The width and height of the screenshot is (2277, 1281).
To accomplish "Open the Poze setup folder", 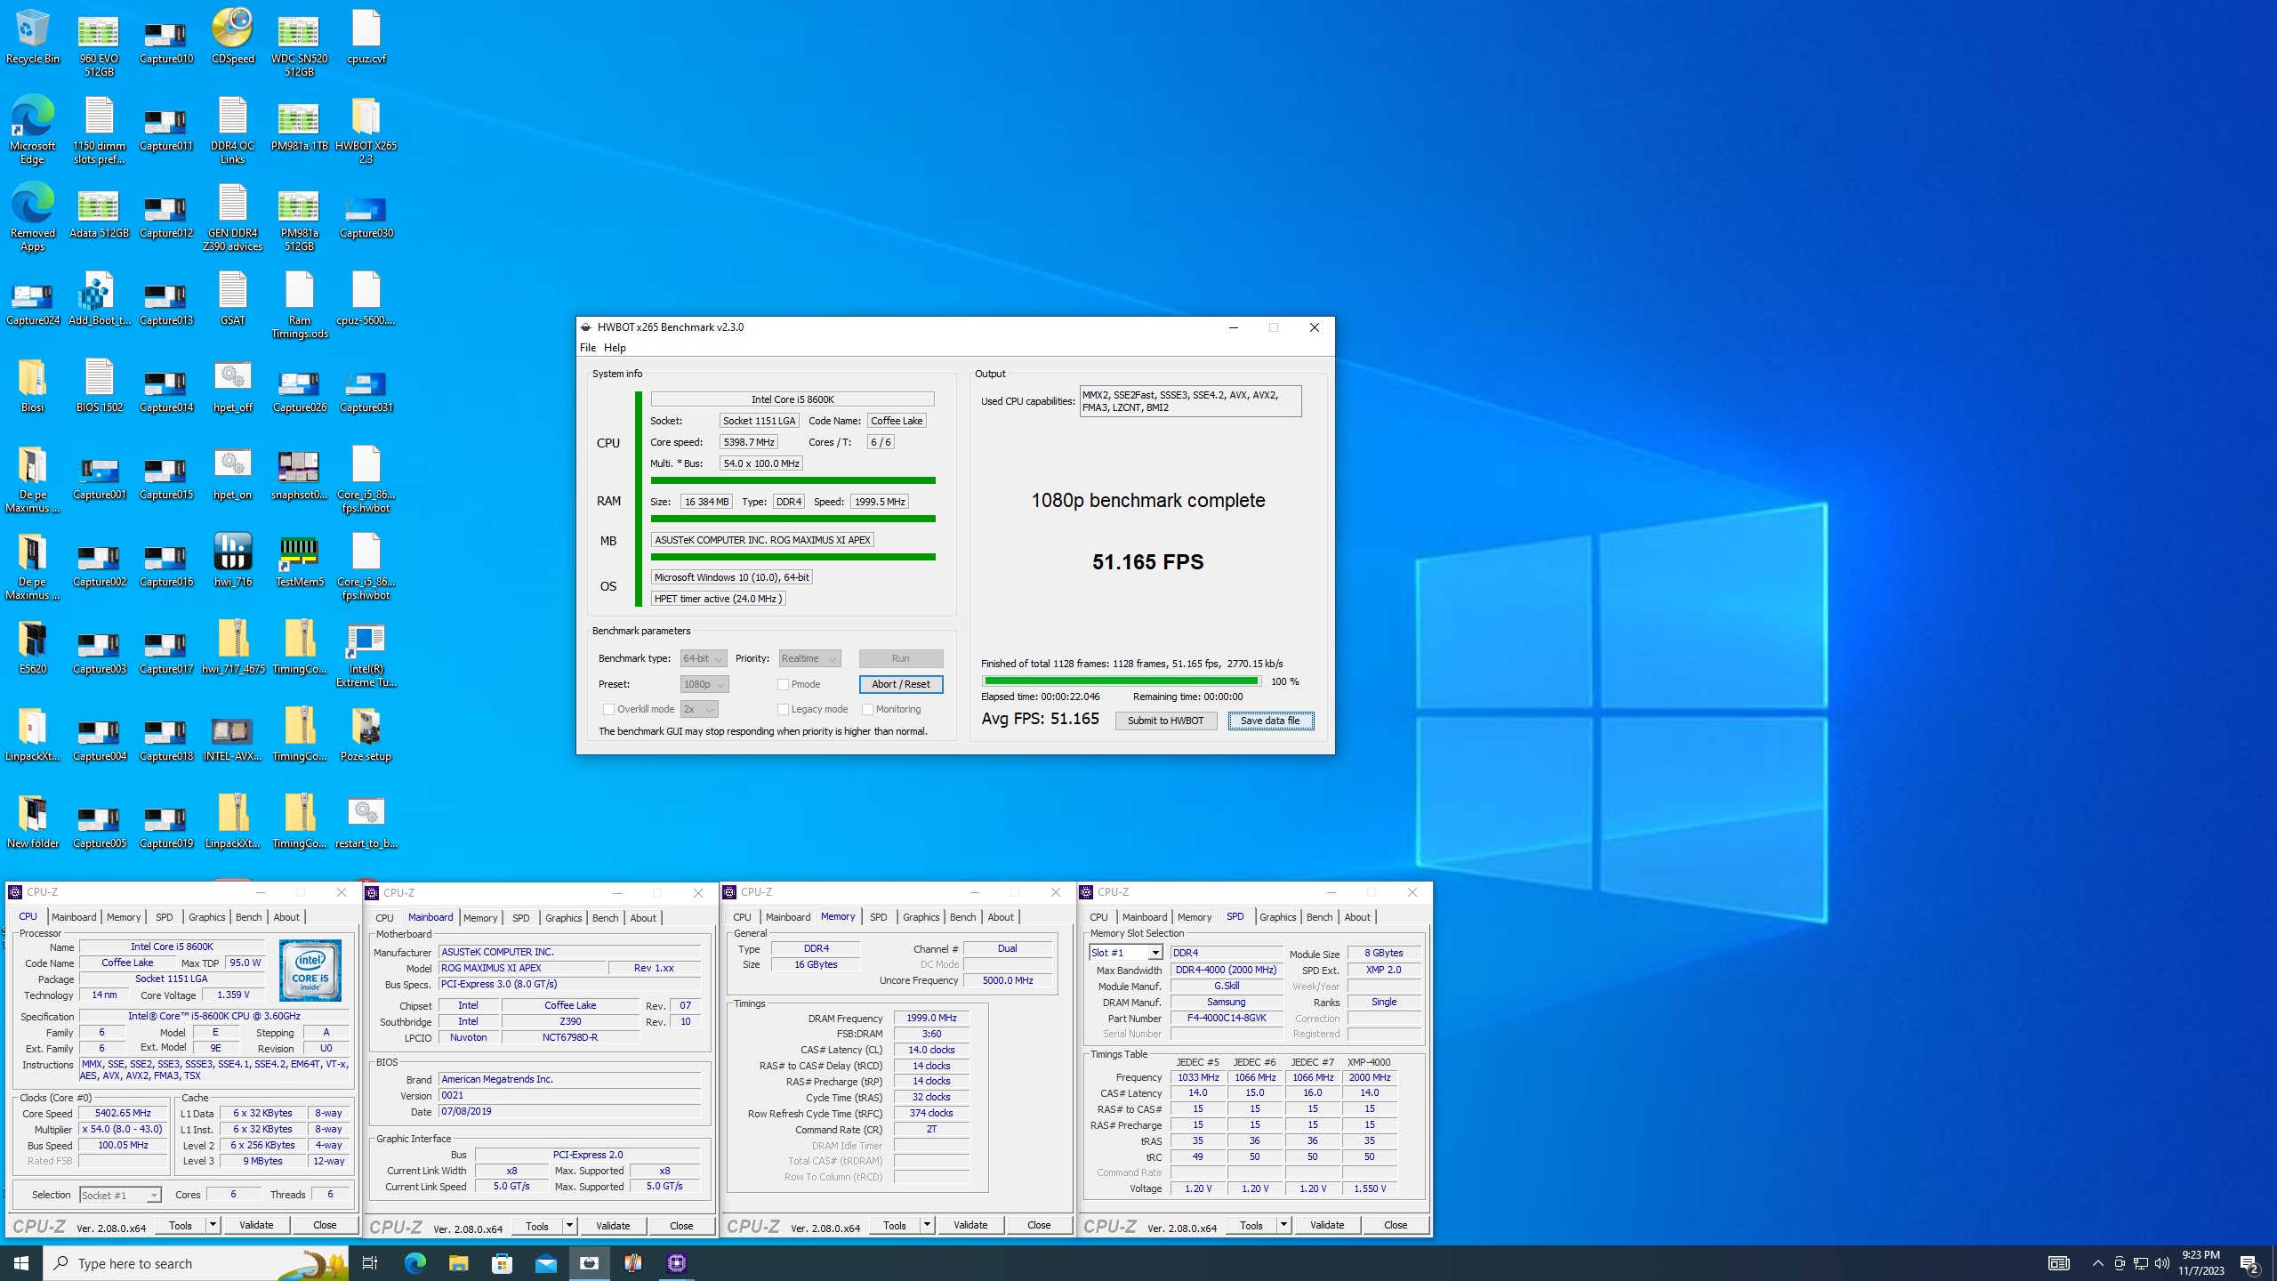I will tap(366, 735).
